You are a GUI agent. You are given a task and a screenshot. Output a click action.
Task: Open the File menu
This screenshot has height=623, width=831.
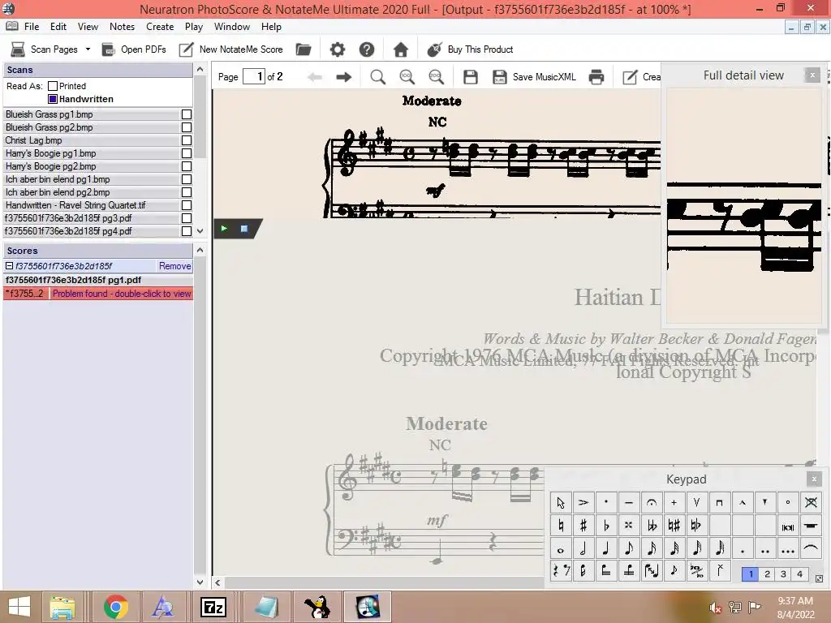click(32, 27)
